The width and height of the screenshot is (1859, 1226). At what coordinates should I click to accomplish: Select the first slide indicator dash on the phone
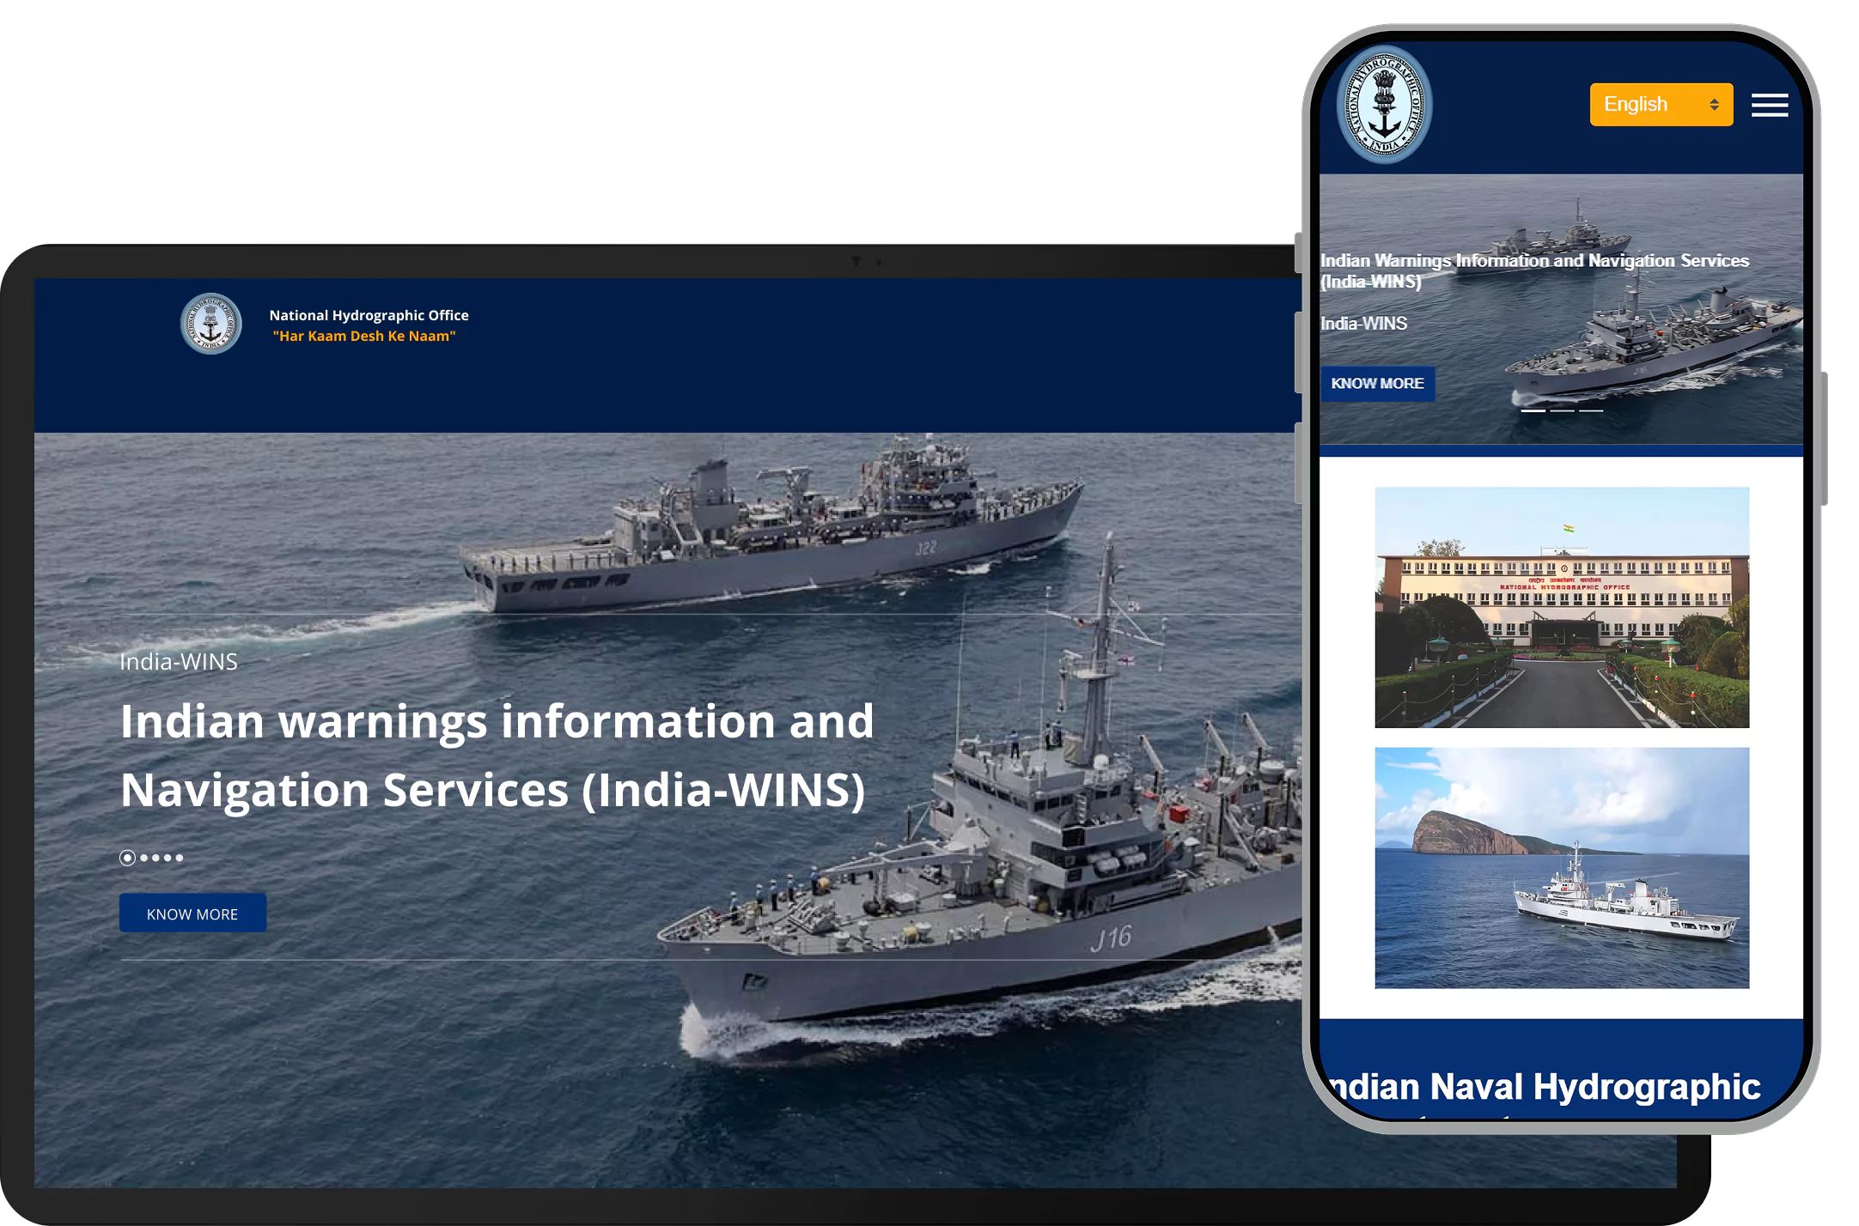tap(1533, 411)
